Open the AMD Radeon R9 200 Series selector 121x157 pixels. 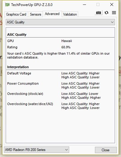[37, 150]
